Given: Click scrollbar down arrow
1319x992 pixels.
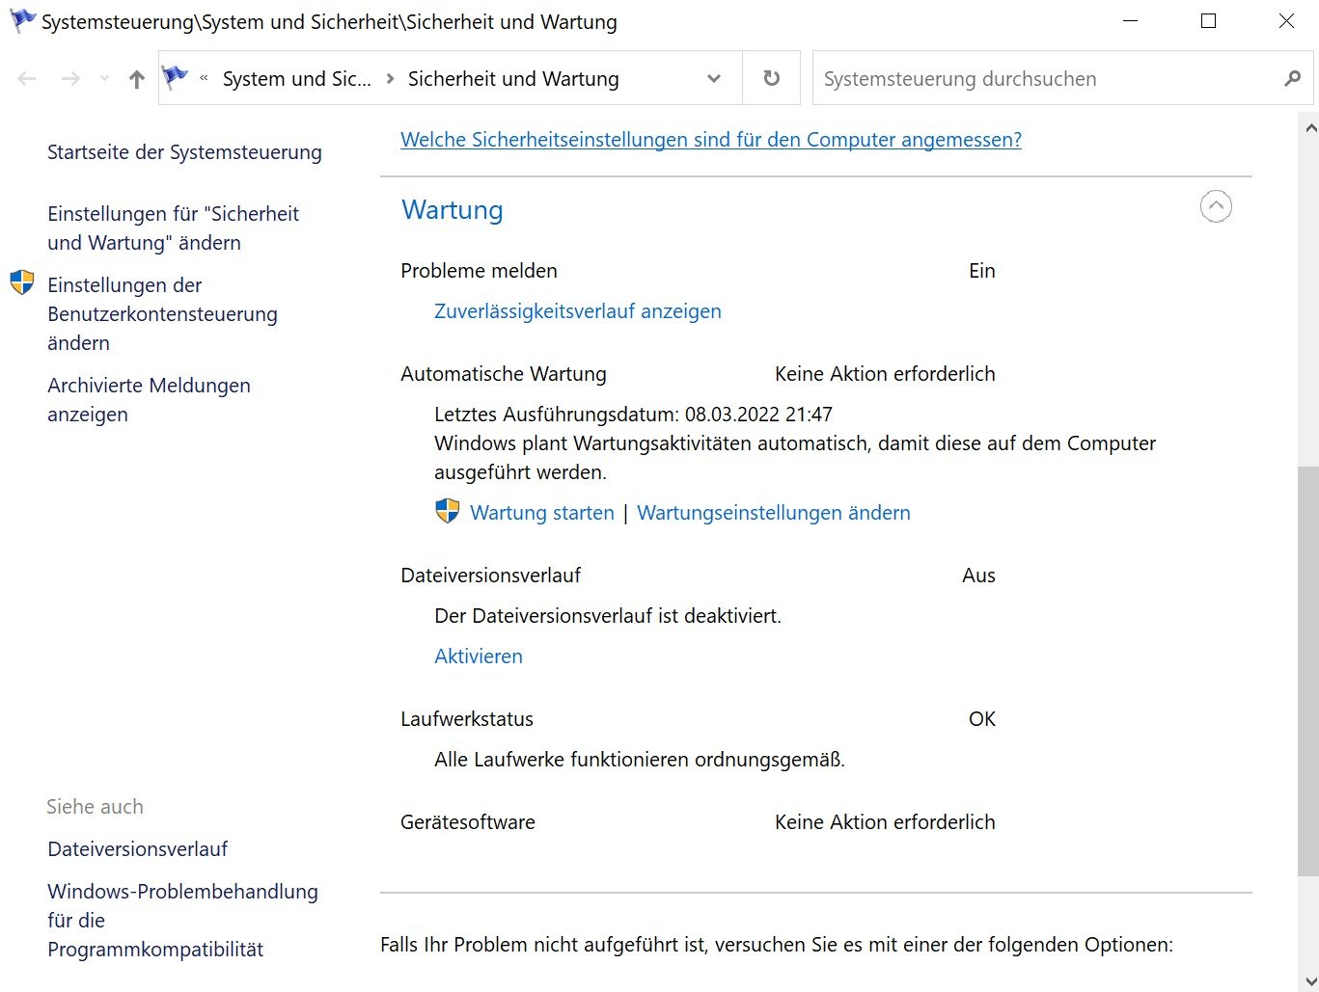Looking at the screenshot, I should 1309,979.
